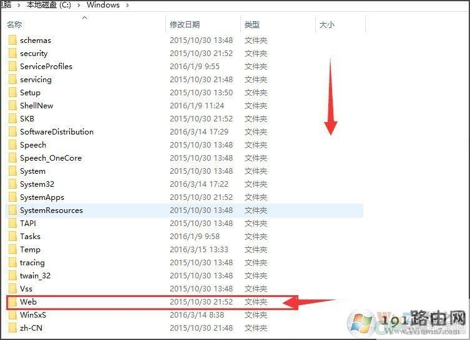470x340 pixels.
Task: Click the zh-CN folder icon
Action: click(12, 328)
